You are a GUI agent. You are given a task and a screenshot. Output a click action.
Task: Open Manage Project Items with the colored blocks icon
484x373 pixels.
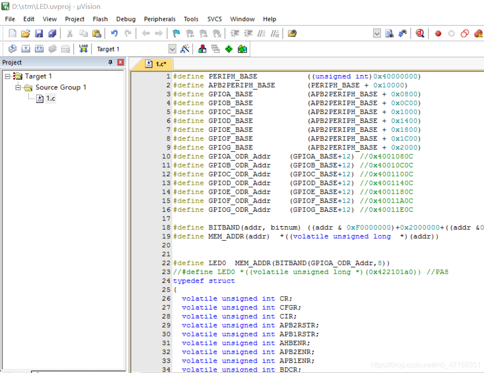202,49
